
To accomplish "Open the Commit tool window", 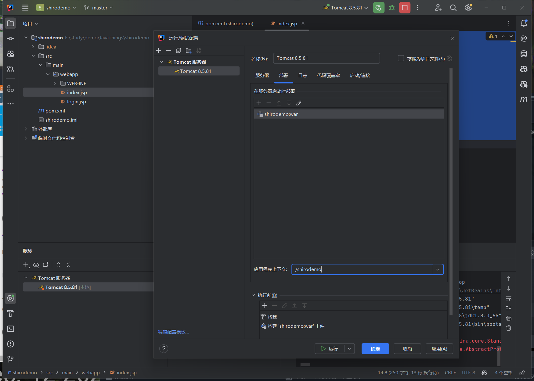I will pos(11,38).
